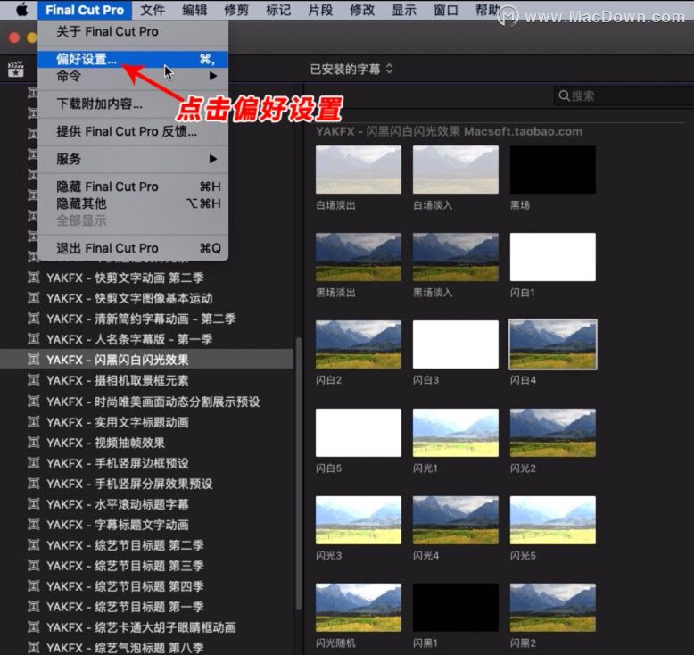Choose 退出 Final Cut Pro
Screen dimensions: 694x655
click(x=133, y=248)
